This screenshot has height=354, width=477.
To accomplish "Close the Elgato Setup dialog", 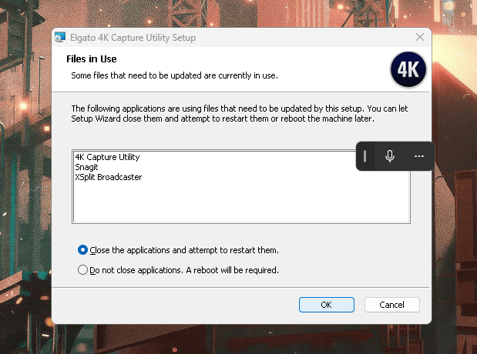I will [x=420, y=37].
